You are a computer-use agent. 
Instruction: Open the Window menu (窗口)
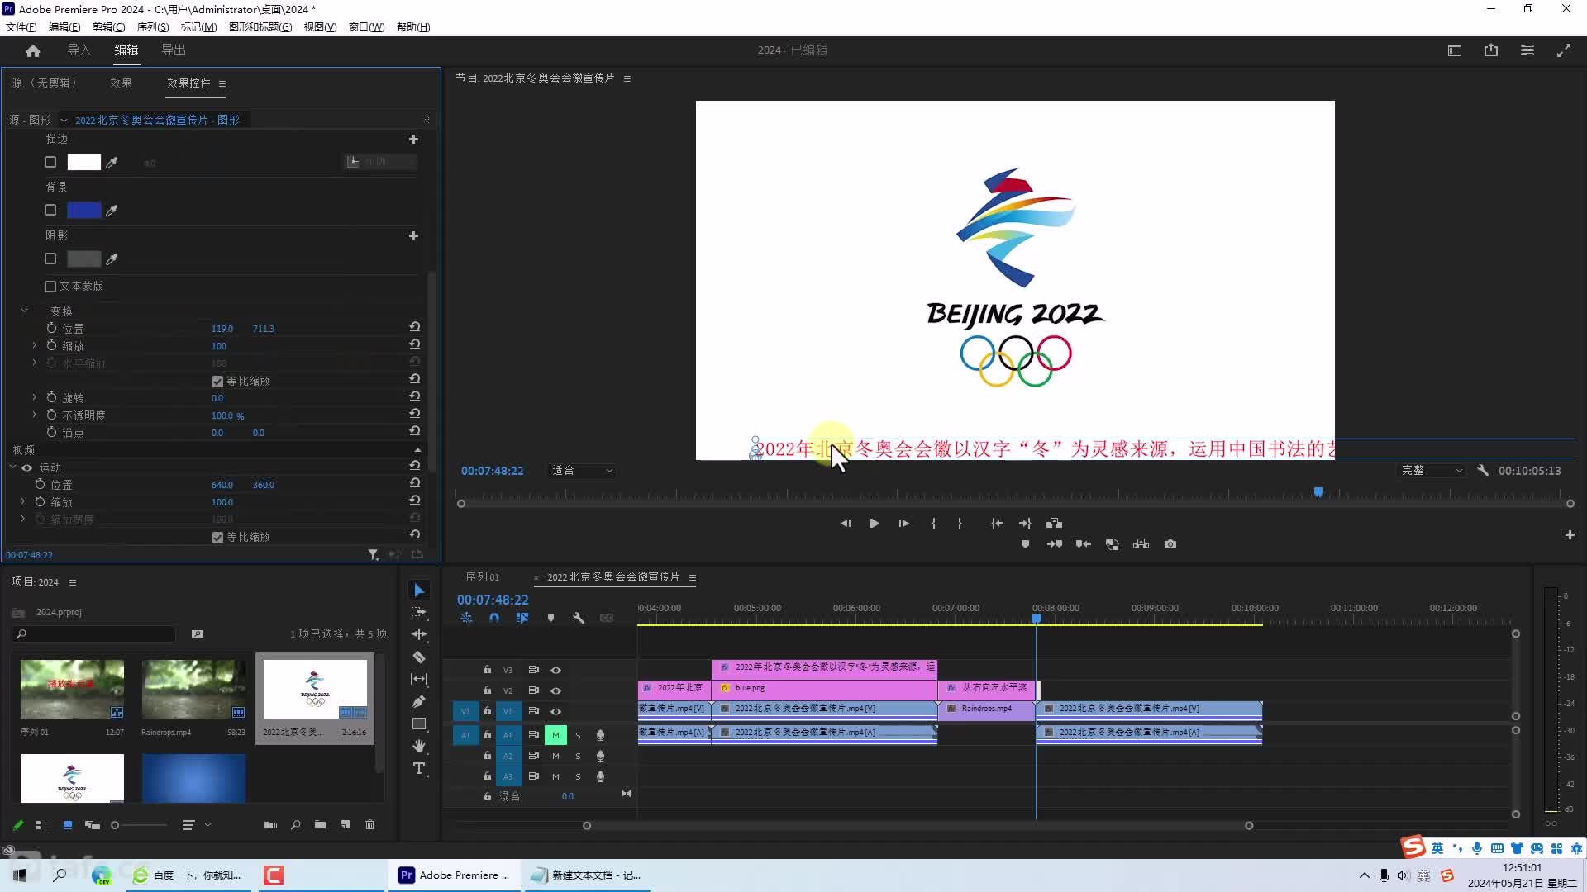(x=366, y=26)
